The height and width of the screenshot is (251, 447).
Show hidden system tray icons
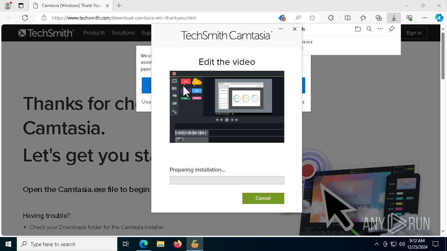click(x=376, y=244)
